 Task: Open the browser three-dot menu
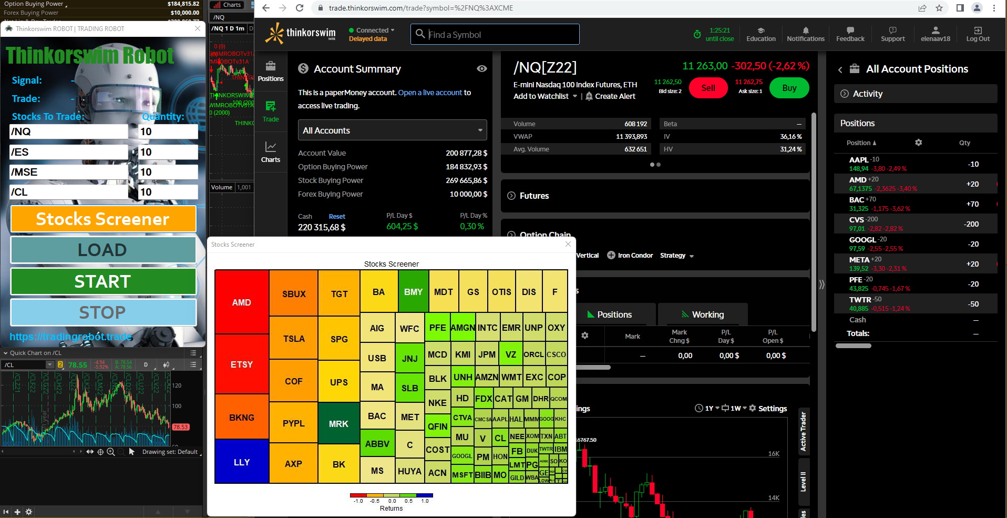click(x=994, y=8)
